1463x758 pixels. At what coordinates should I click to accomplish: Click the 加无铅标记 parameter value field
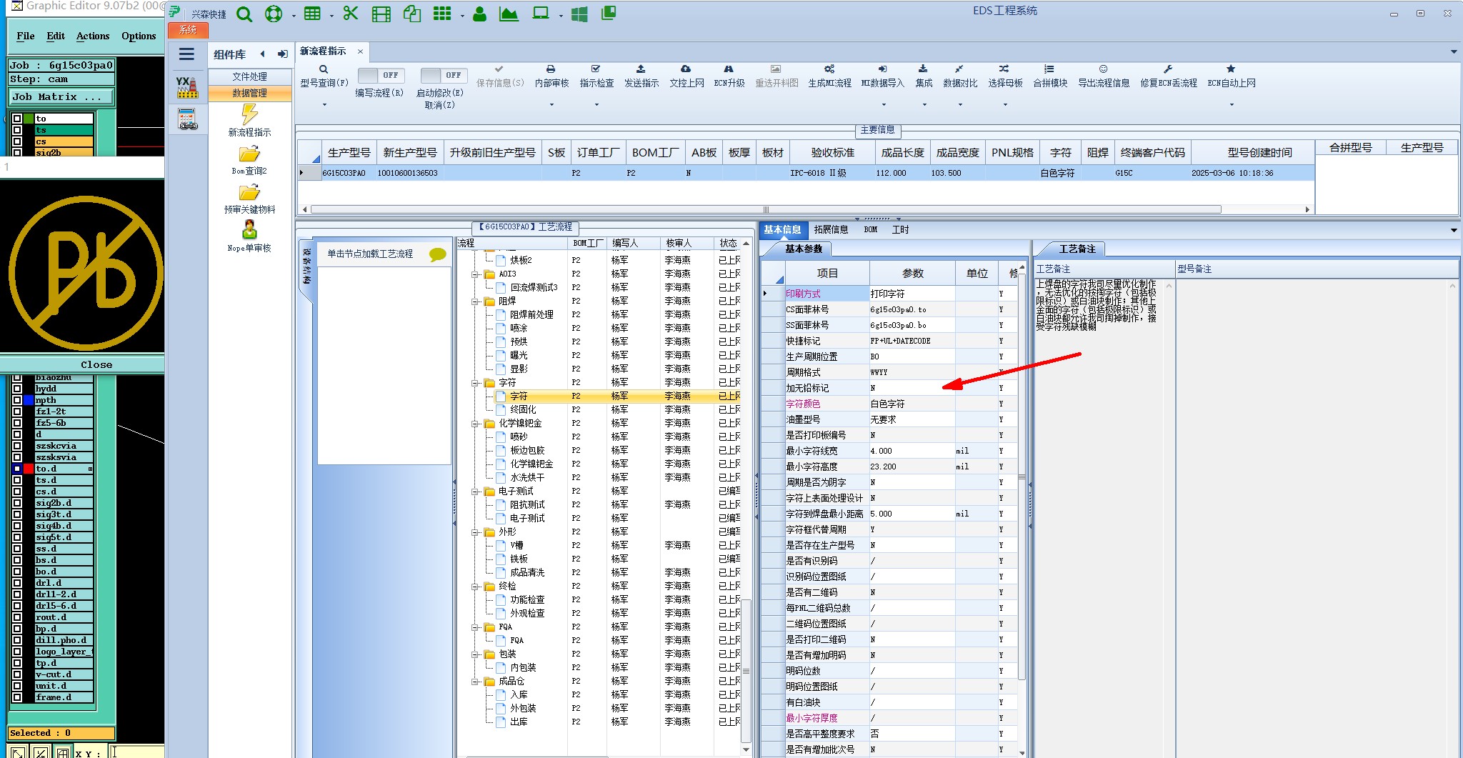[x=912, y=388]
